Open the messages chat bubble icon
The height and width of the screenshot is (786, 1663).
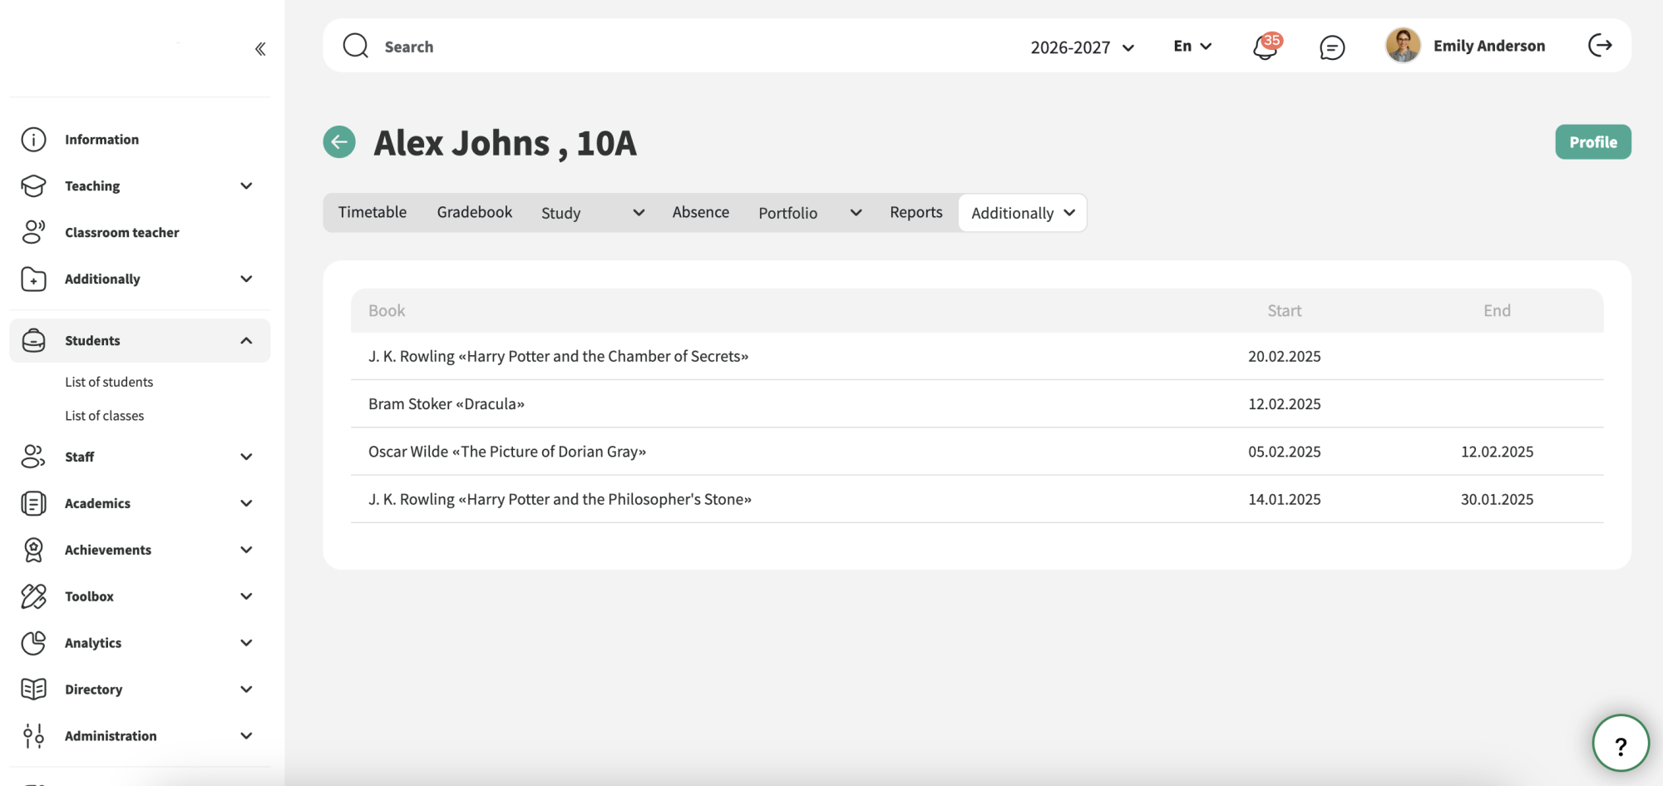(x=1332, y=47)
